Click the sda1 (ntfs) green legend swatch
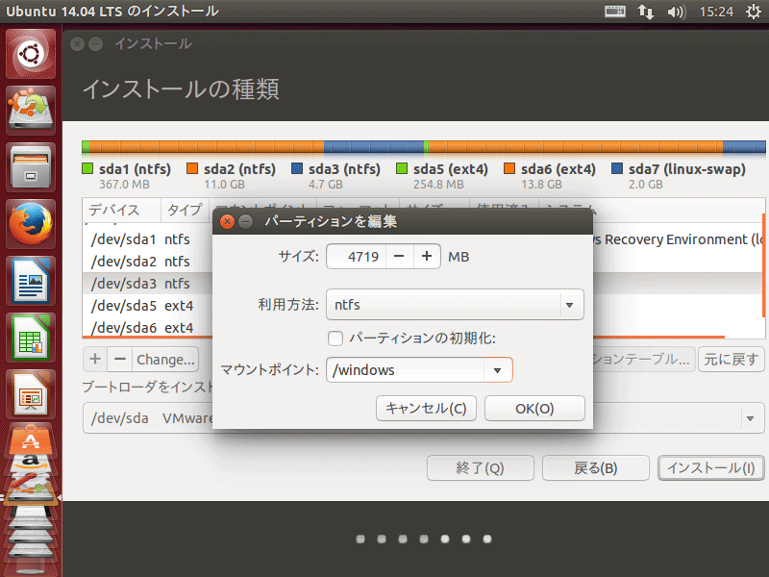Screen dimensions: 769x577 click(87, 169)
